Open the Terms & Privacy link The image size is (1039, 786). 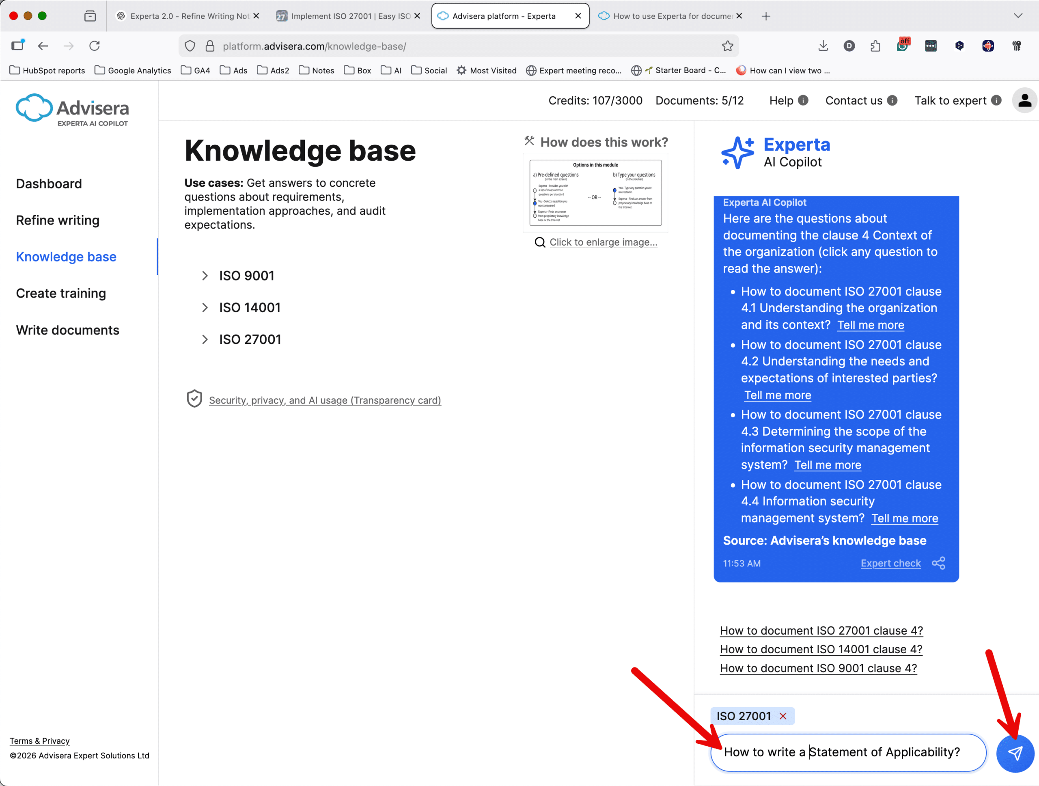click(x=39, y=741)
